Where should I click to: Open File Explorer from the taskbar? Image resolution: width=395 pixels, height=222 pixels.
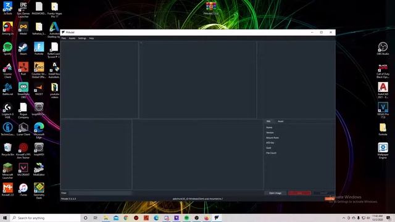tap(106, 218)
